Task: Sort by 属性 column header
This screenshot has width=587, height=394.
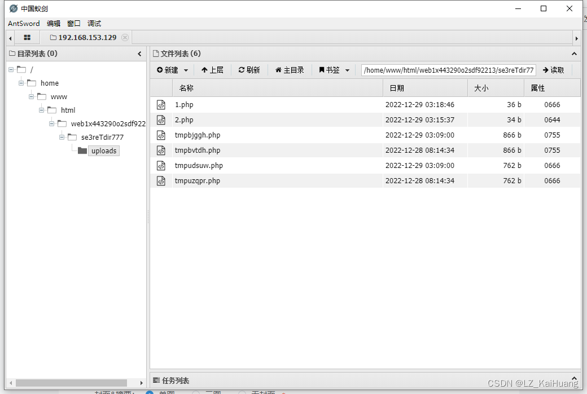Action: click(552, 88)
